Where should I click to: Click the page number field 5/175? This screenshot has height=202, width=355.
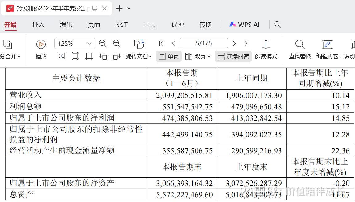click(204, 43)
